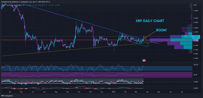Image resolution: width=203 pixels, height=98 pixels.
Task: Click the 0.6000 price axis label
Action: point(195,18)
